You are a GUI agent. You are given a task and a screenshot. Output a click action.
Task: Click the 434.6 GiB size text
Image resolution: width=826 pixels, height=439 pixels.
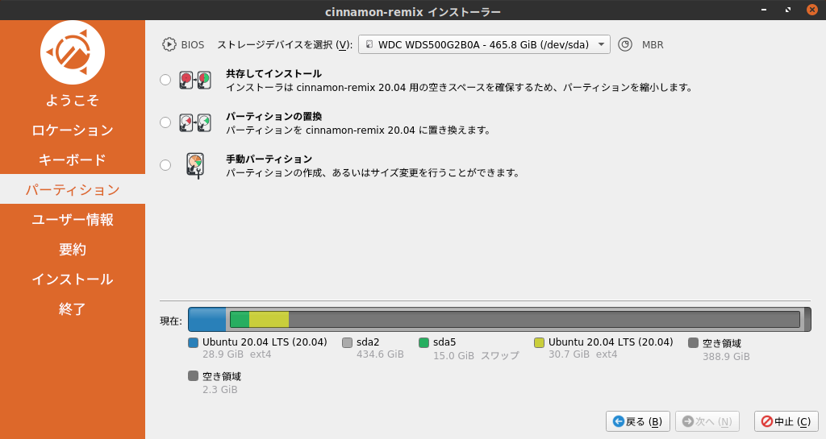point(380,354)
